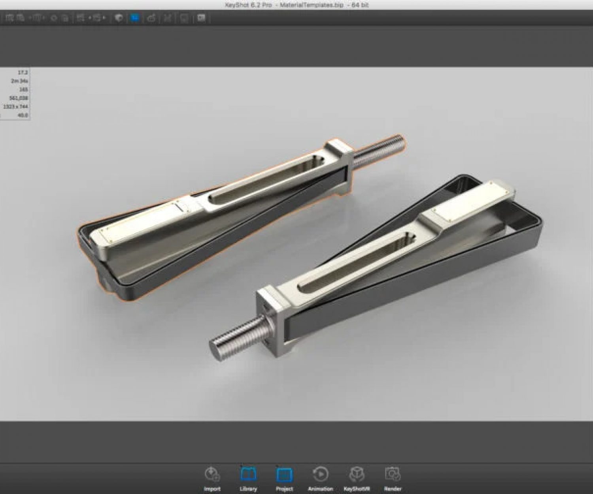
Task: Click the teapot-shaped icon in the top ribbon
Action: coord(151,18)
